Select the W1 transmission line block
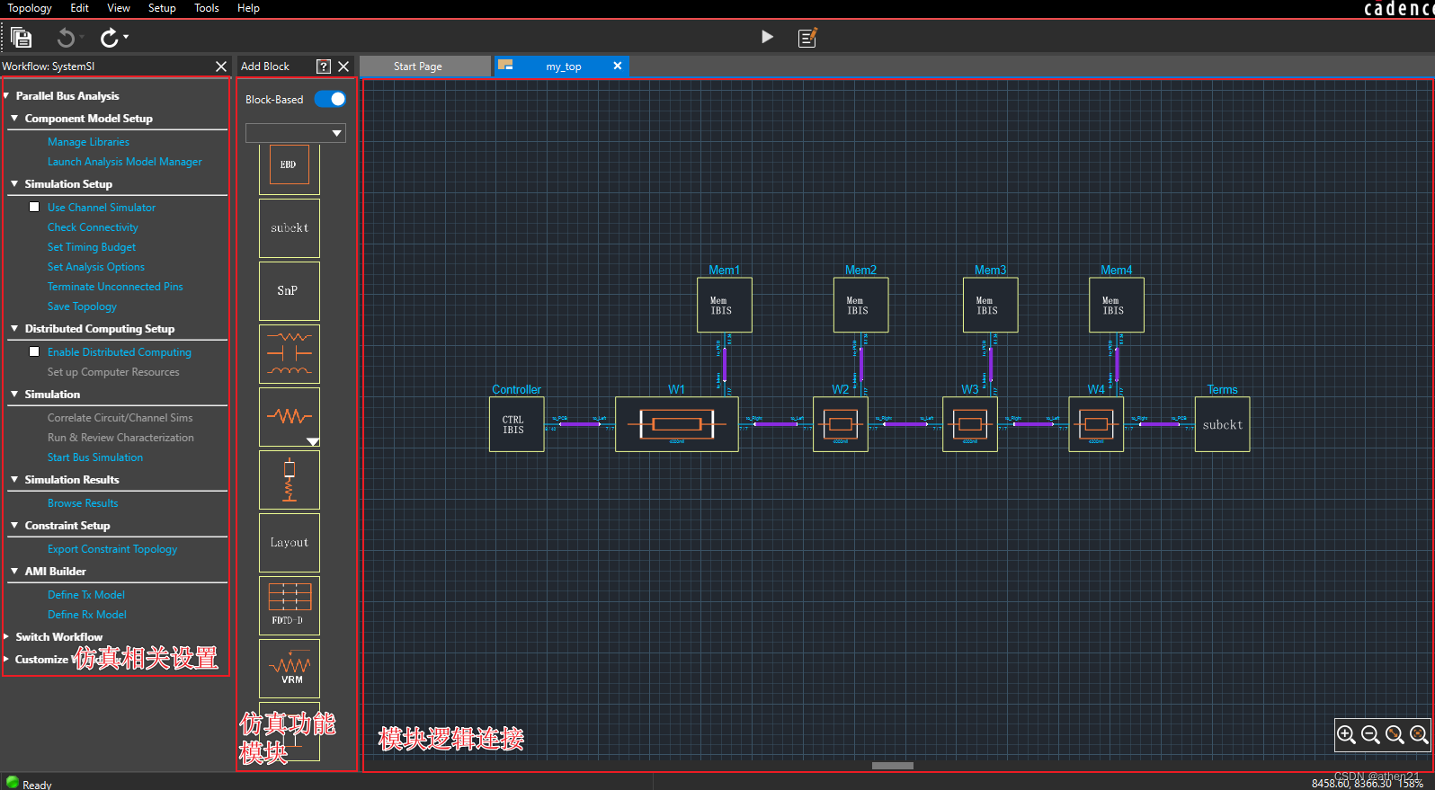The height and width of the screenshot is (790, 1435). tap(677, 424)
